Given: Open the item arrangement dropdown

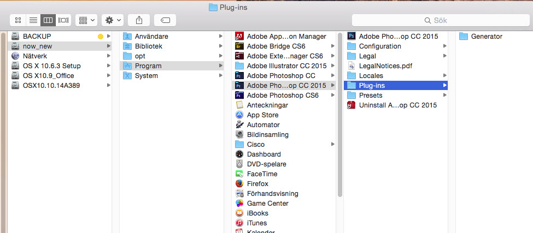Looking at the screenshot, I should [x=86, y=20].
